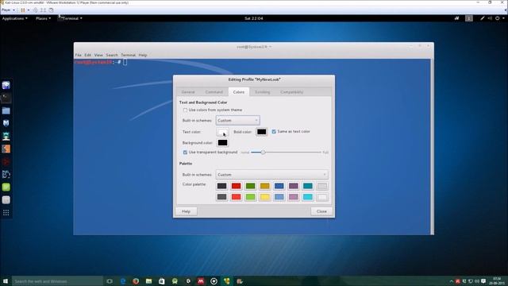Open File Explorer on the Windows taskbar

[x=148, y=281]
